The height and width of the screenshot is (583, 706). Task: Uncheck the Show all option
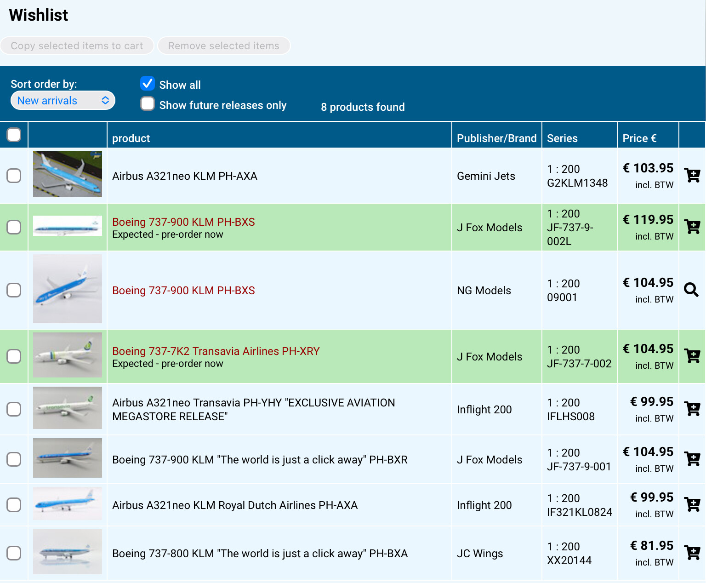coord(148,83)
